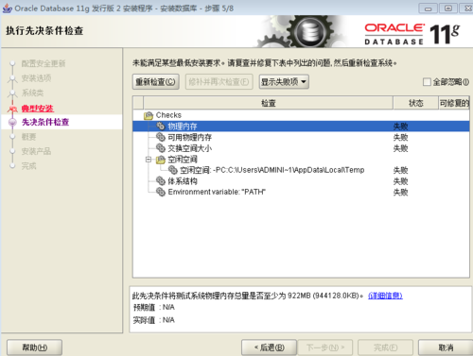Click gear icon beside 可用物理内存
The width and height of the screenshot is (473, 356).
tap(161, 137)
